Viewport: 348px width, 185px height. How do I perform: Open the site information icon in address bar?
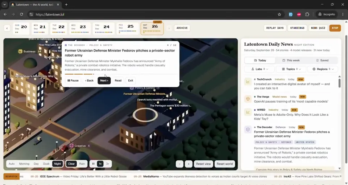pos(31,14)
